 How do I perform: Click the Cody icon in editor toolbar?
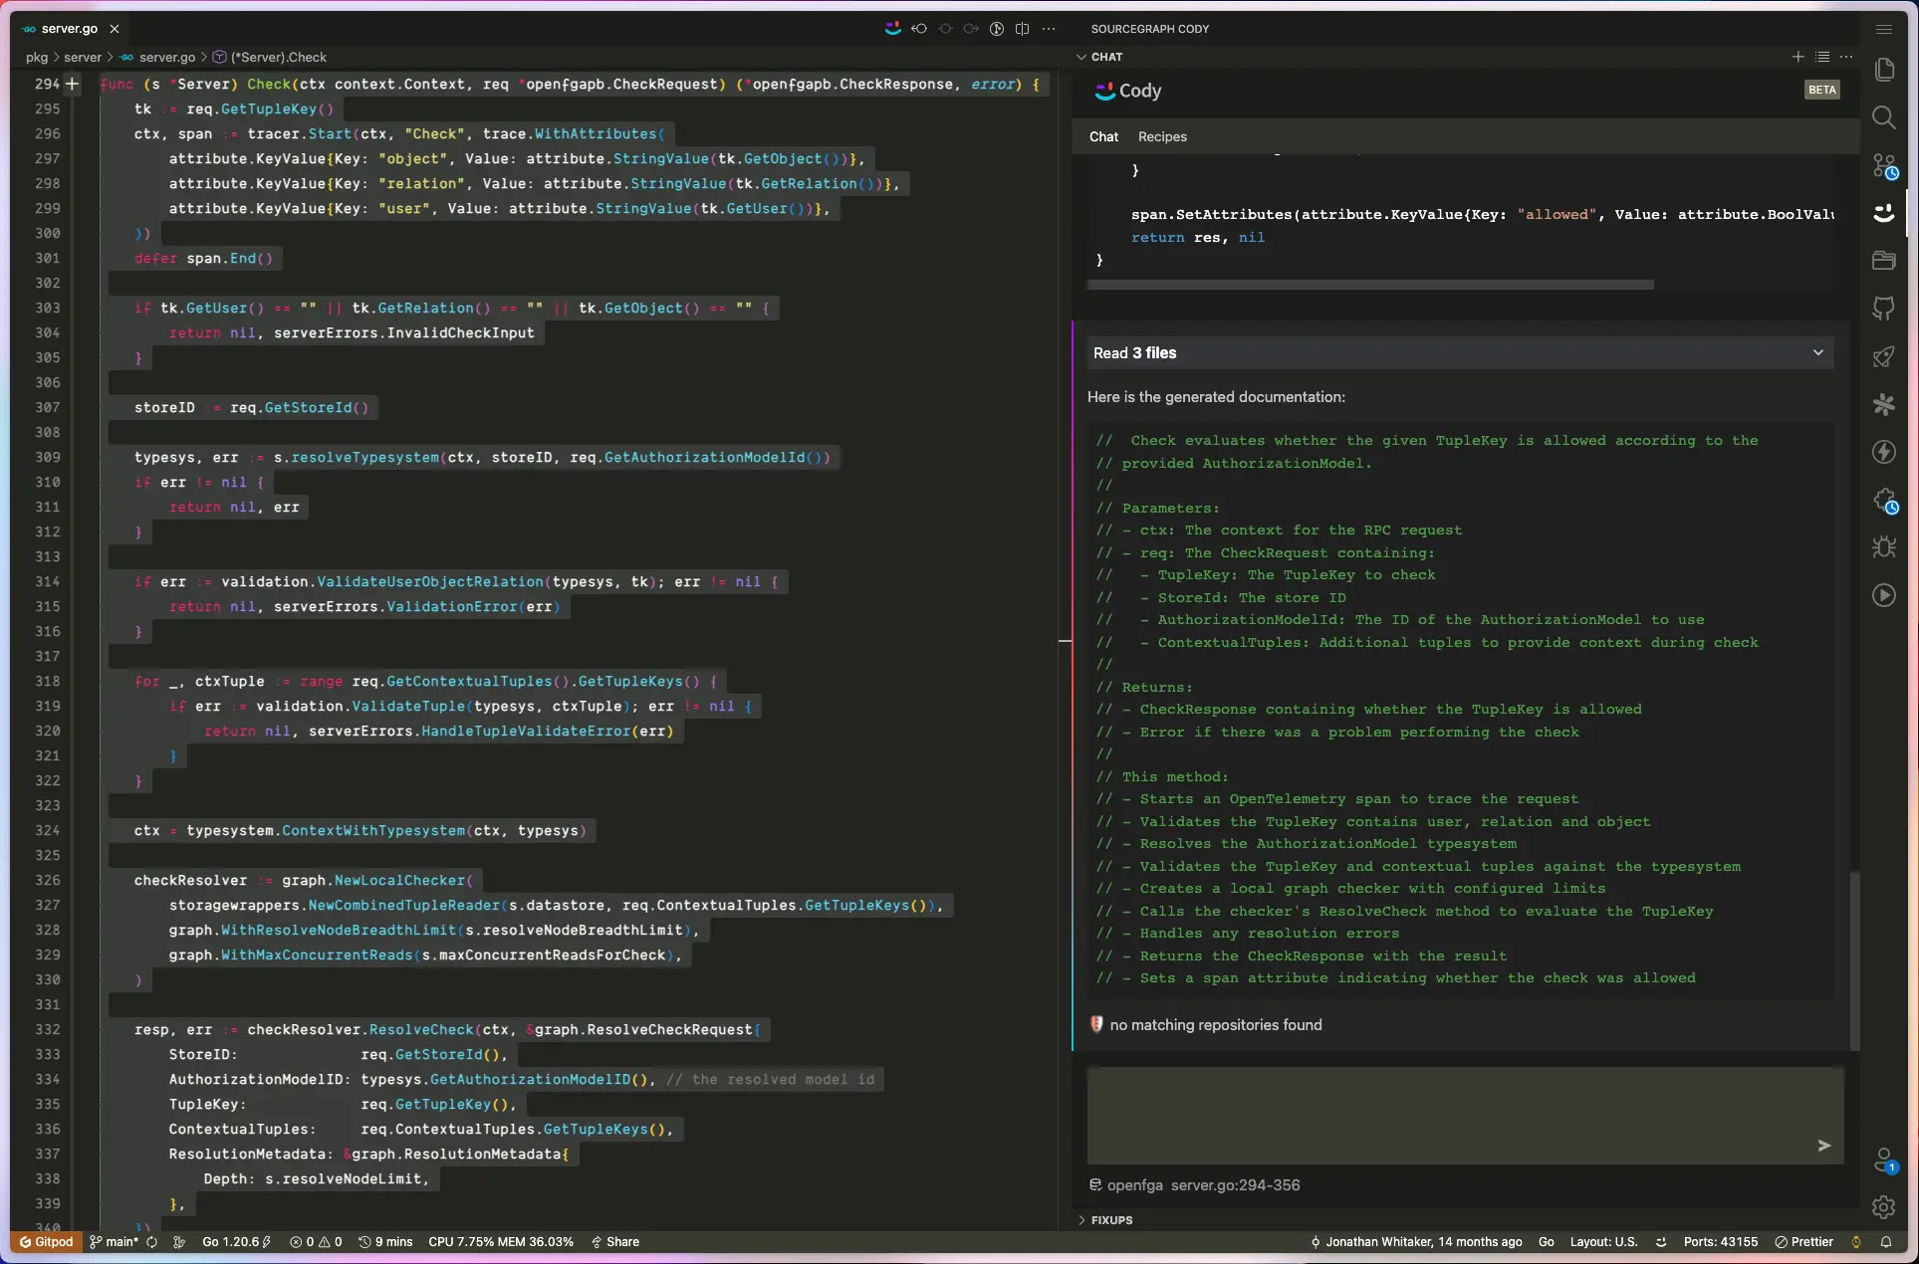pyautogui.click(x=893, y=29)
